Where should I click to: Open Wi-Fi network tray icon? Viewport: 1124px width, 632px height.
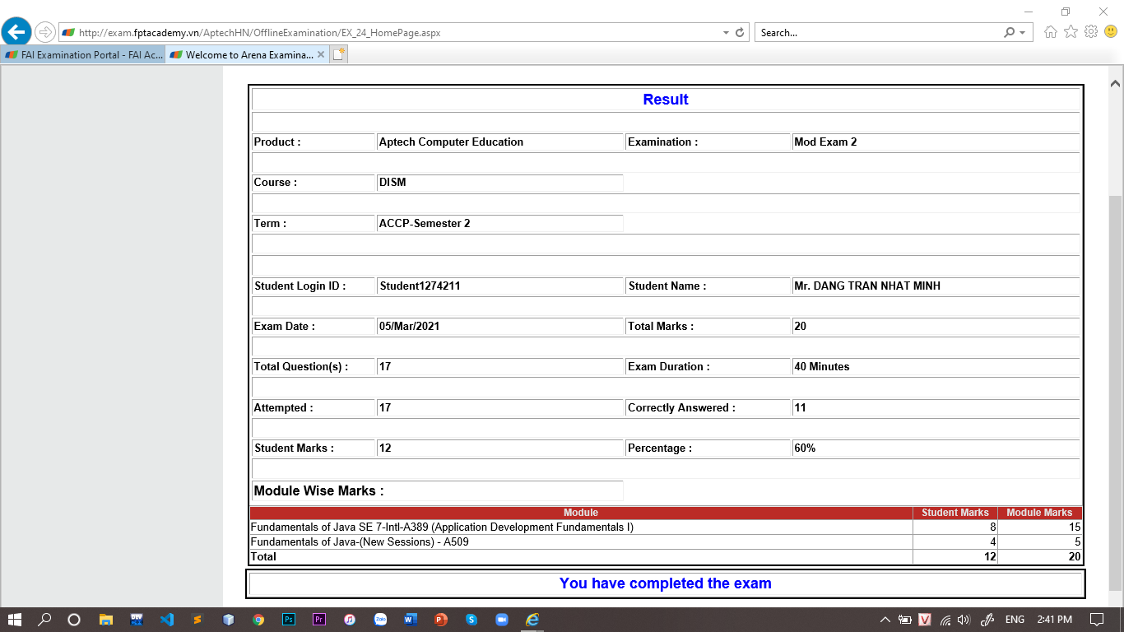coord(945,620)
